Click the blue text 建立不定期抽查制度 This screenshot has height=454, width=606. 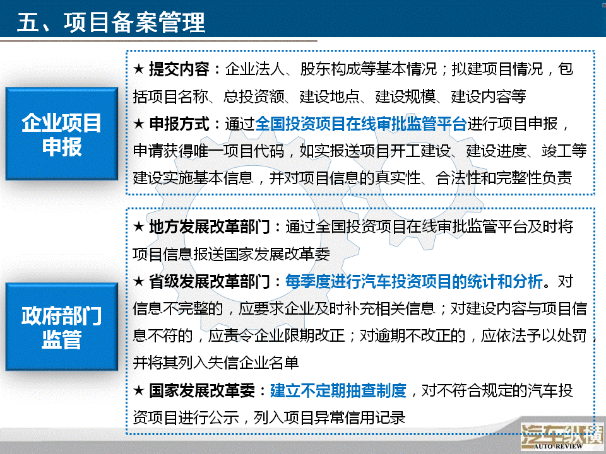point(338,391)
